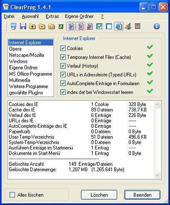Click the cleaning brush toolbar icon

coord(128,26)
